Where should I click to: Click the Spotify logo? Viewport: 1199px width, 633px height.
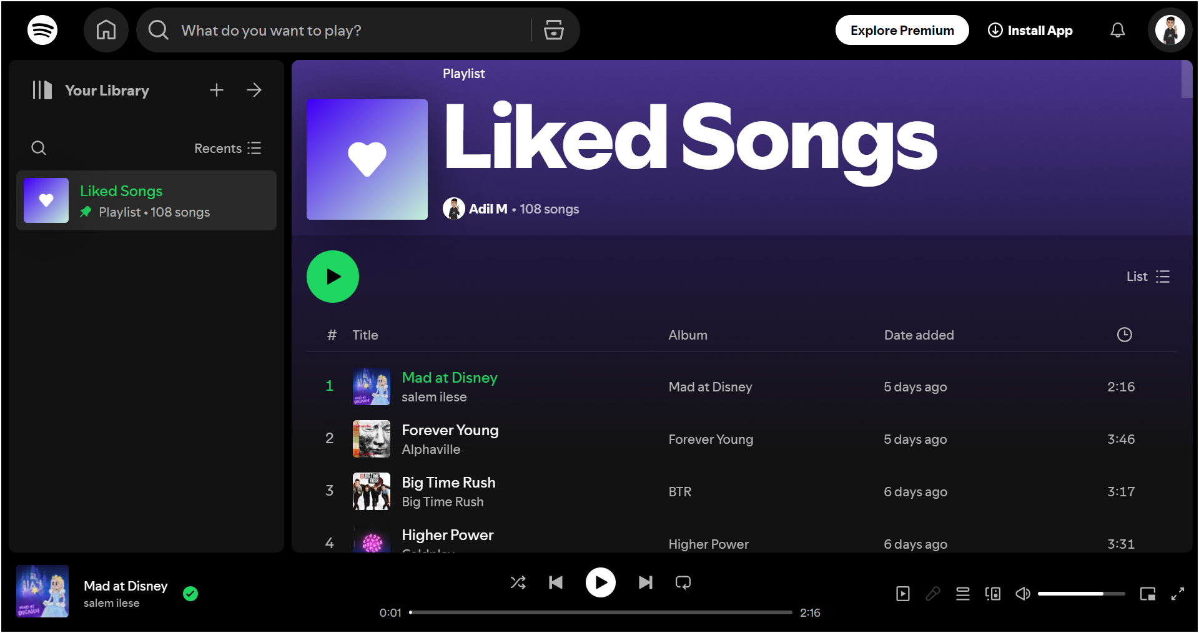pyautogui.click(x=42, y=30)
